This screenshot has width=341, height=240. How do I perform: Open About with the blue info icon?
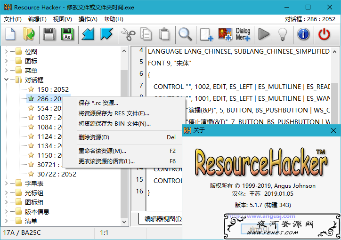click(303, 34)
